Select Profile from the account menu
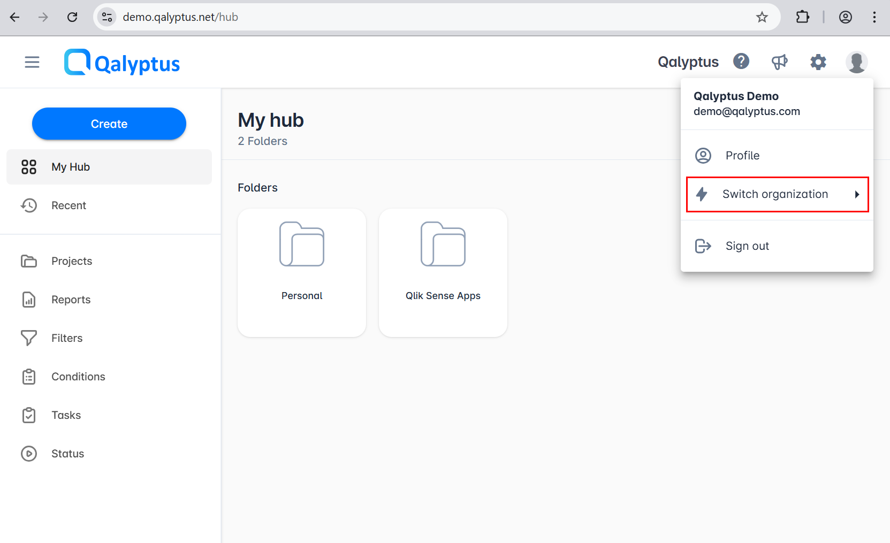The image size is (890, 543). tap(742, 155)
